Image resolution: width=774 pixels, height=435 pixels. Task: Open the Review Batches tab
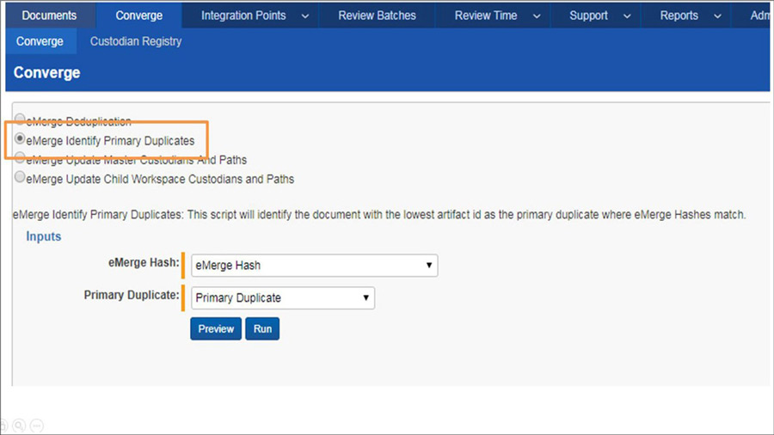click(x=377, y=15)
